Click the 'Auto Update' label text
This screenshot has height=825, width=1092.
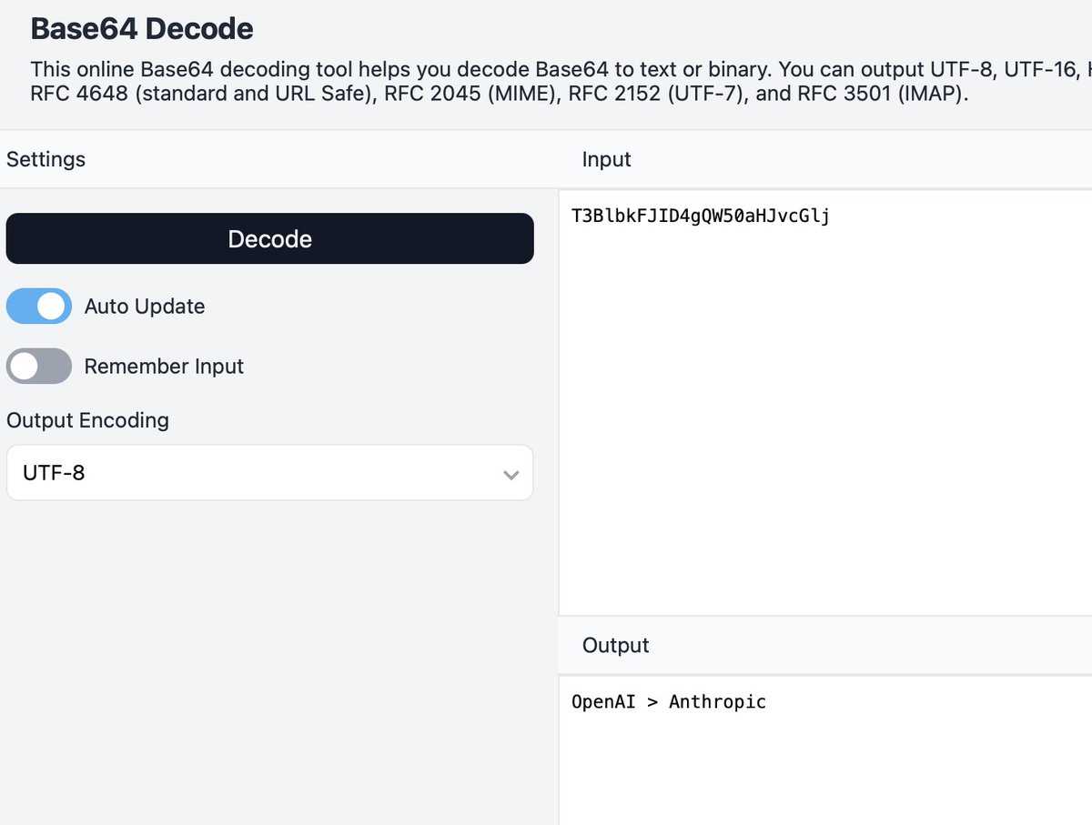coord(145,307)
